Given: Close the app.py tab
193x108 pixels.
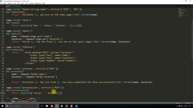Looking at the screenshot, I should coord(19,6).
